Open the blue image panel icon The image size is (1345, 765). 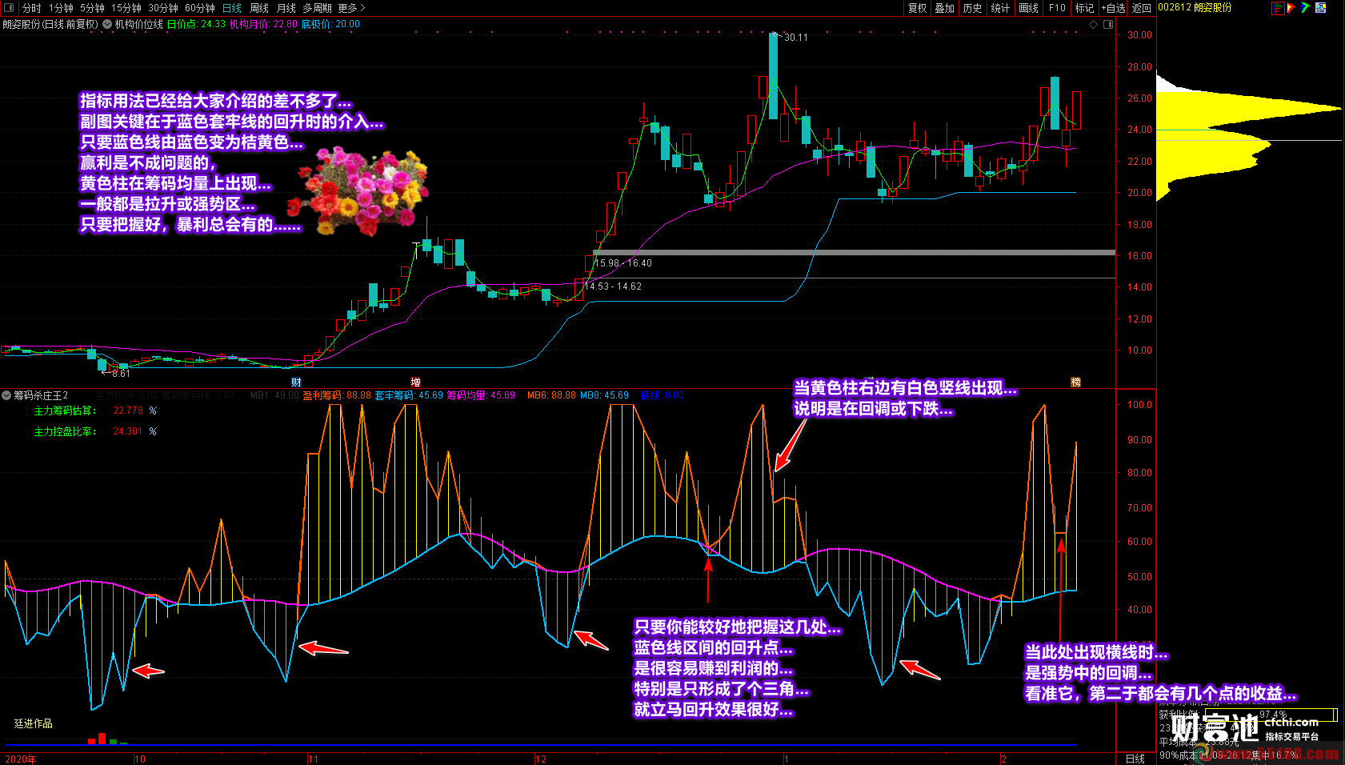[1321, 8]
